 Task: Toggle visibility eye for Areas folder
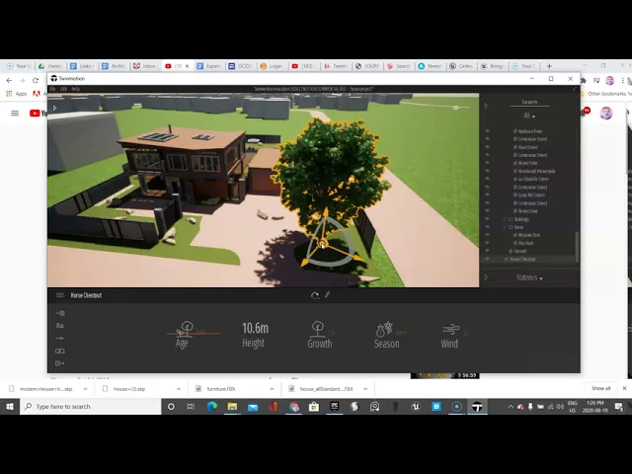click(x=487, y=227)
